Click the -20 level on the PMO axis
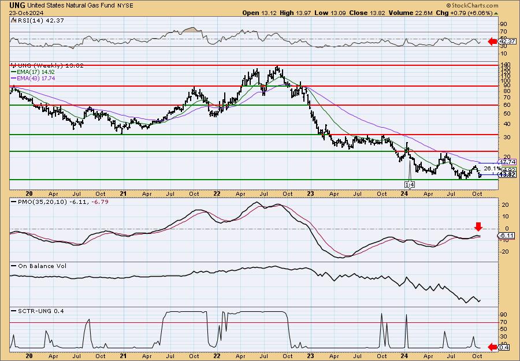This screenshot has height=361, width=520. click(x=504, y=252)
